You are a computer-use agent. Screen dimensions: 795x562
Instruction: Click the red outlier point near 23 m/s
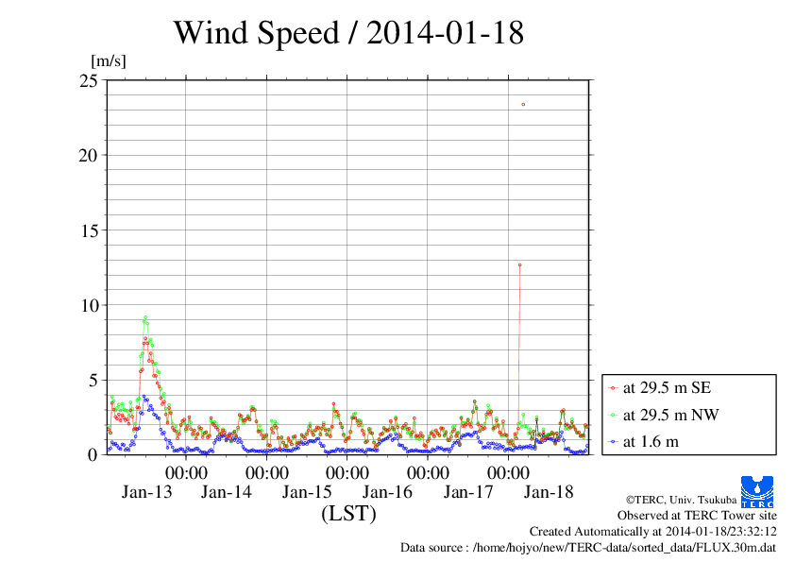point(523,105)
